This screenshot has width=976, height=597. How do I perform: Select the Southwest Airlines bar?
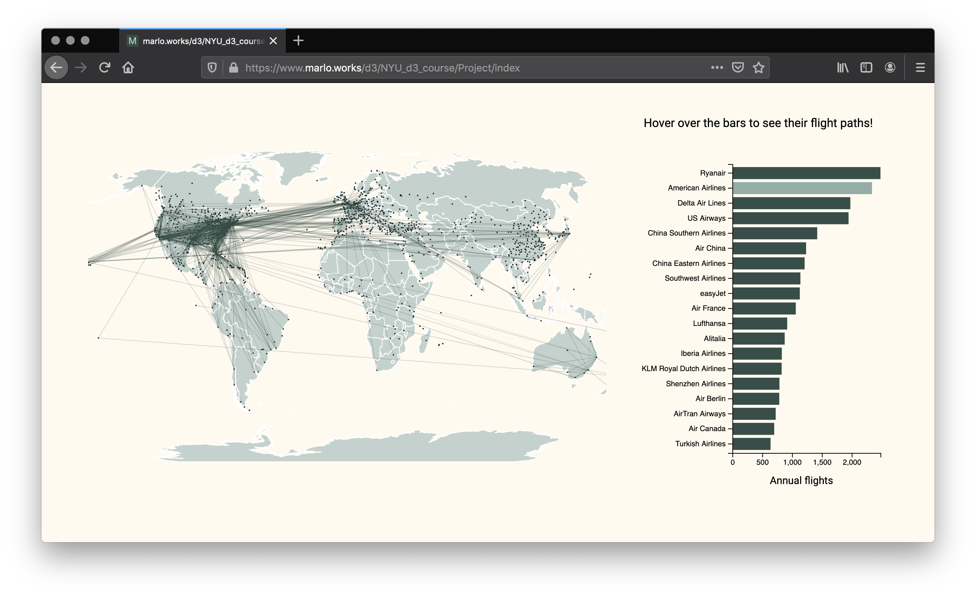766,279
